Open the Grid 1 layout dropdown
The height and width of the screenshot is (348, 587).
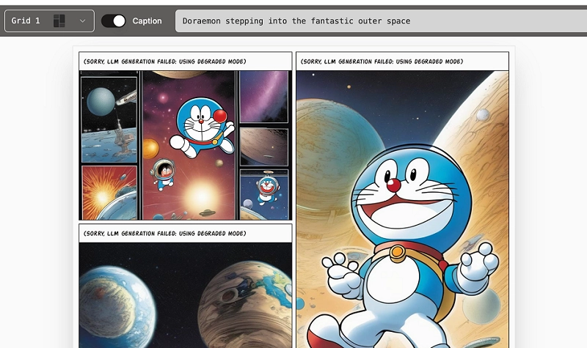[x=49, y=21]
